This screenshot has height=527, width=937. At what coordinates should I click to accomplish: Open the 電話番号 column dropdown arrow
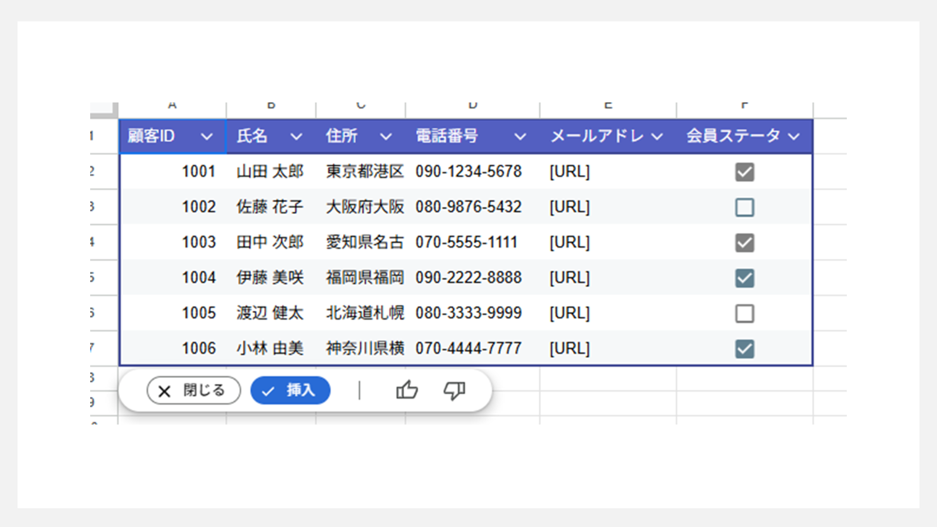point(520,137)
